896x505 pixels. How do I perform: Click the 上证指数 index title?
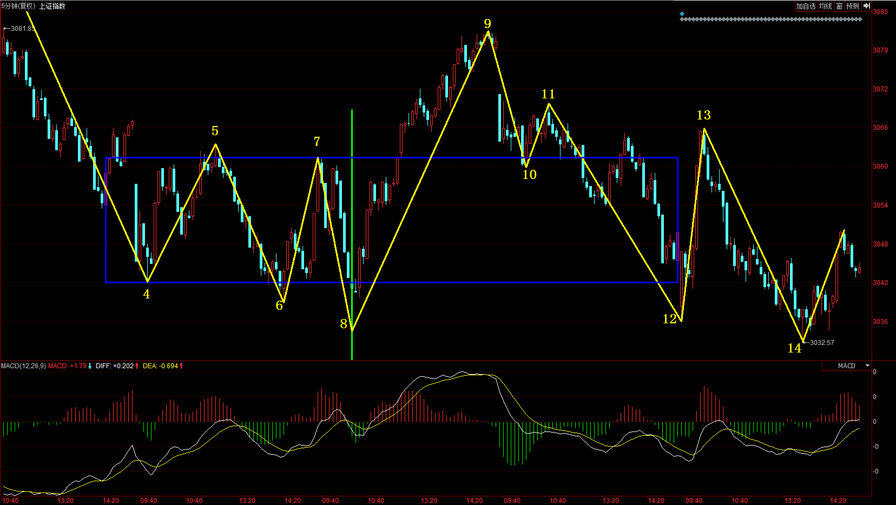pyautogui.click(x=52, y=6)
